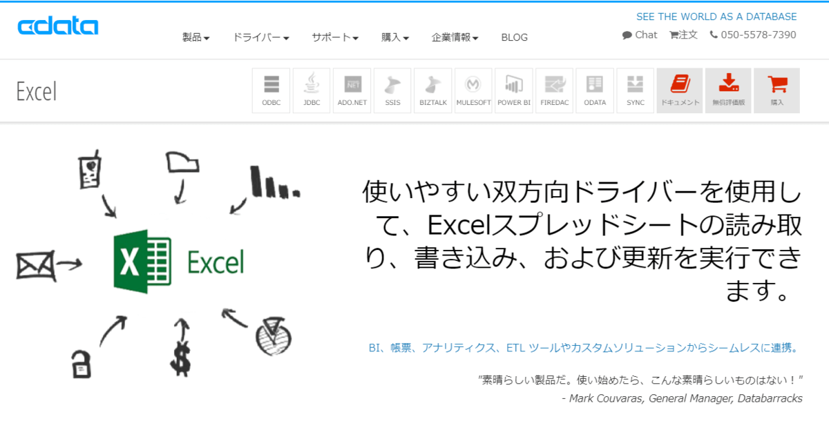The image size is (829, 439).
Task: Click SEE THE WORLD AS A DATABASE
Action: pos(716,17)
